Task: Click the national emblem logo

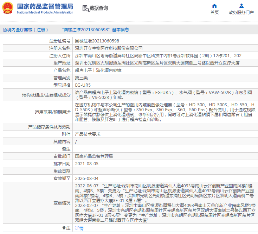Action: (8, 8)
